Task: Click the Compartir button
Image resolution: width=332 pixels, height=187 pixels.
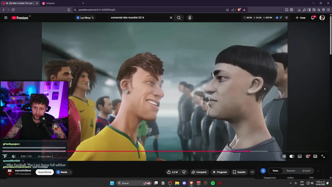Action: [x=199, y=172]
